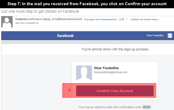The width and height of the screenshot is (174, 110).
Task: Flag this email using the flag icon
Action: click(127, 19)
